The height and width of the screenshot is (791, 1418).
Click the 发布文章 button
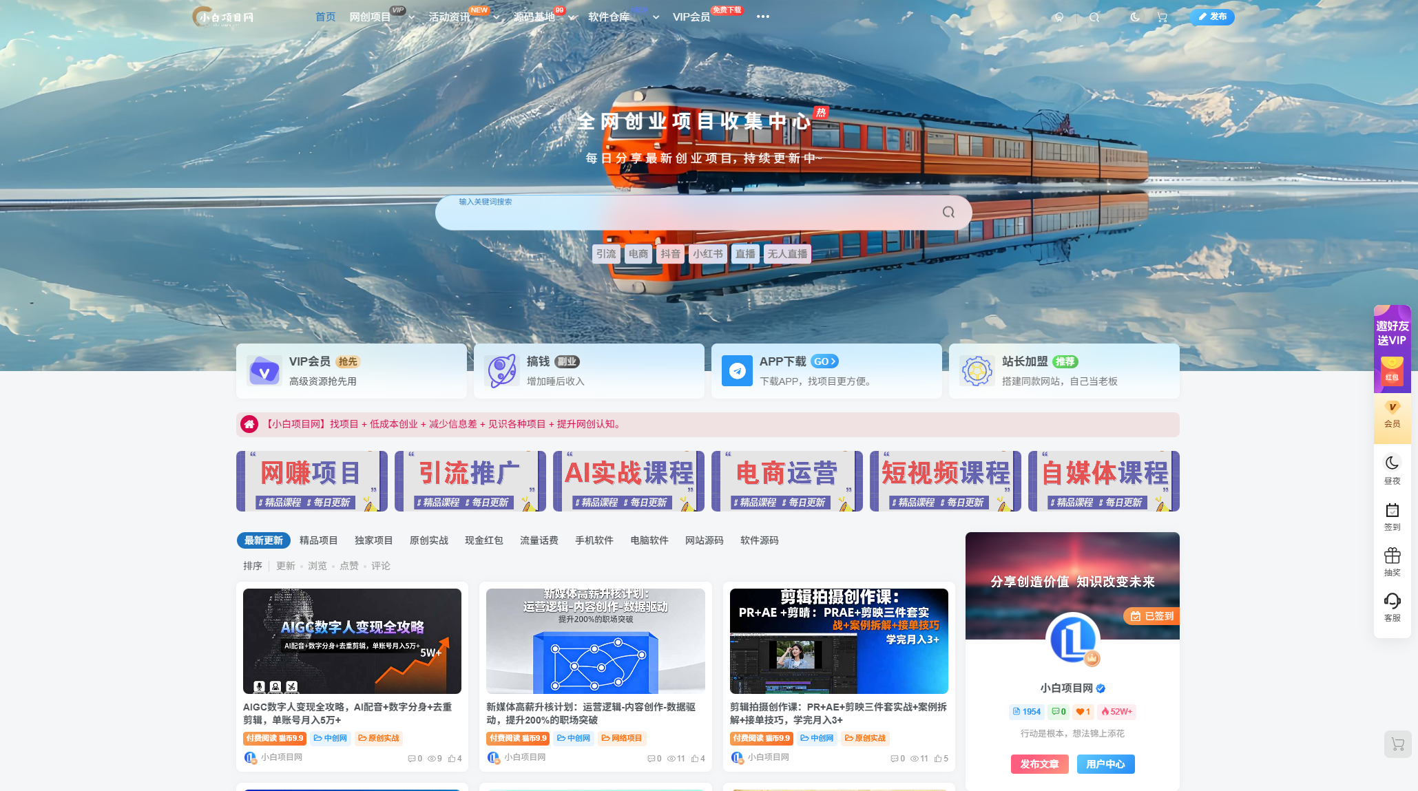click(1039, 764)
